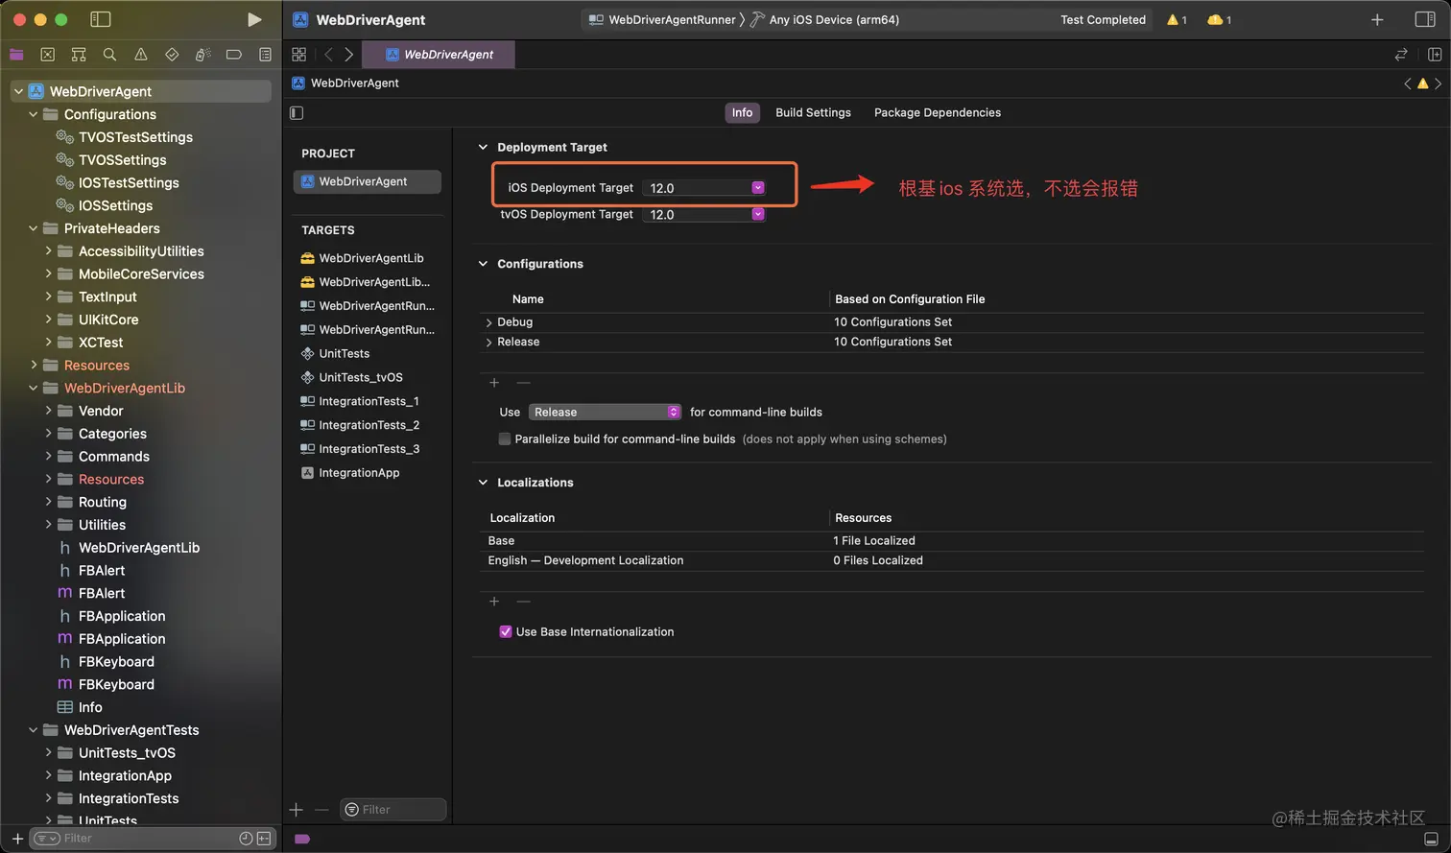Click the targets Filter field

(x=393, y=810)
